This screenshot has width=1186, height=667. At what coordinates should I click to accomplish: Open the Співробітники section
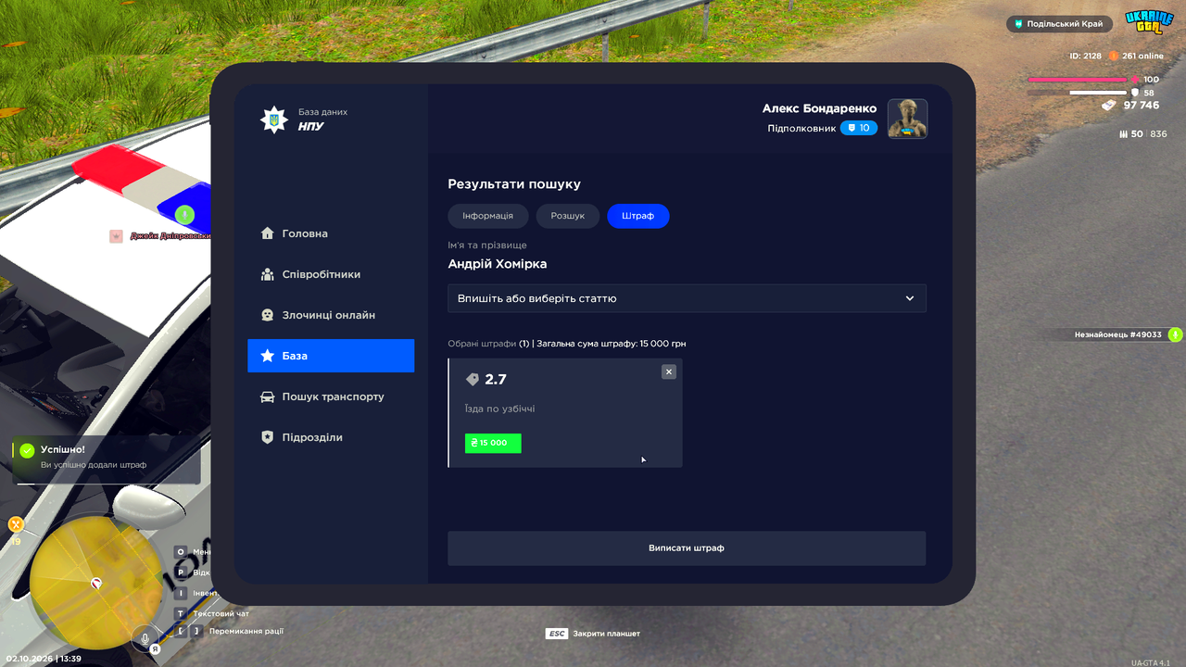[x=331, y=274]
